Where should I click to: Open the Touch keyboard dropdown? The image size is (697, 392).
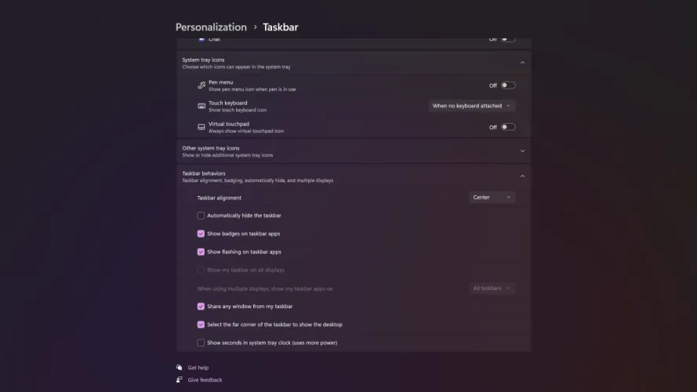(472, 106)
